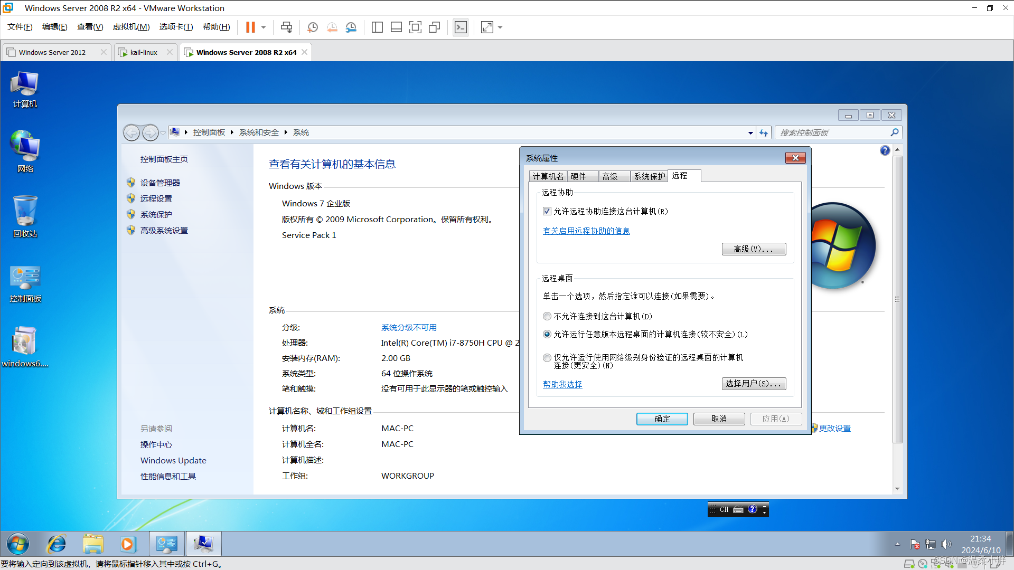Image resolution: width=1014 pixels, height=570 pixels.
Task: Open the 虚拟机(M) menu
Action: click(131, 27)
